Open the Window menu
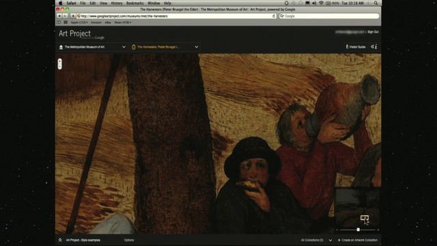This screenshot has width=437, height=246. [154, 3]
